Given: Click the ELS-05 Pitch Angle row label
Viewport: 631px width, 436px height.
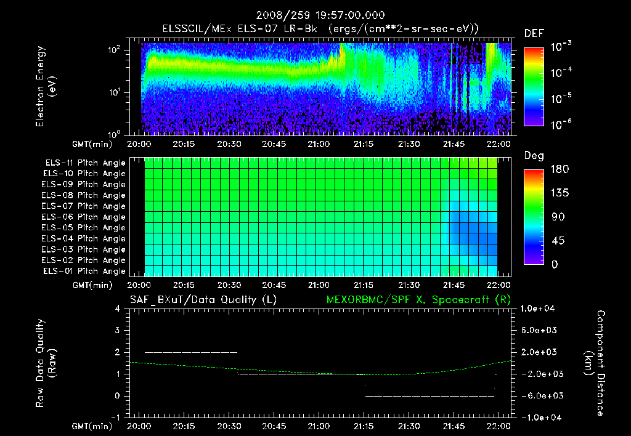Looking at the screenshot, I should coord(84,228).
